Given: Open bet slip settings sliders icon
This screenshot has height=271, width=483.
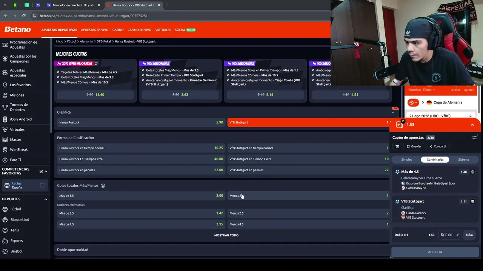Looking at the screenshot, I should coord(475,138).
